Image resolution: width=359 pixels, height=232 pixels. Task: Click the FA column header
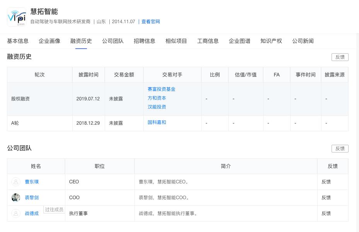pyautogui.click(x=277, y=75)
